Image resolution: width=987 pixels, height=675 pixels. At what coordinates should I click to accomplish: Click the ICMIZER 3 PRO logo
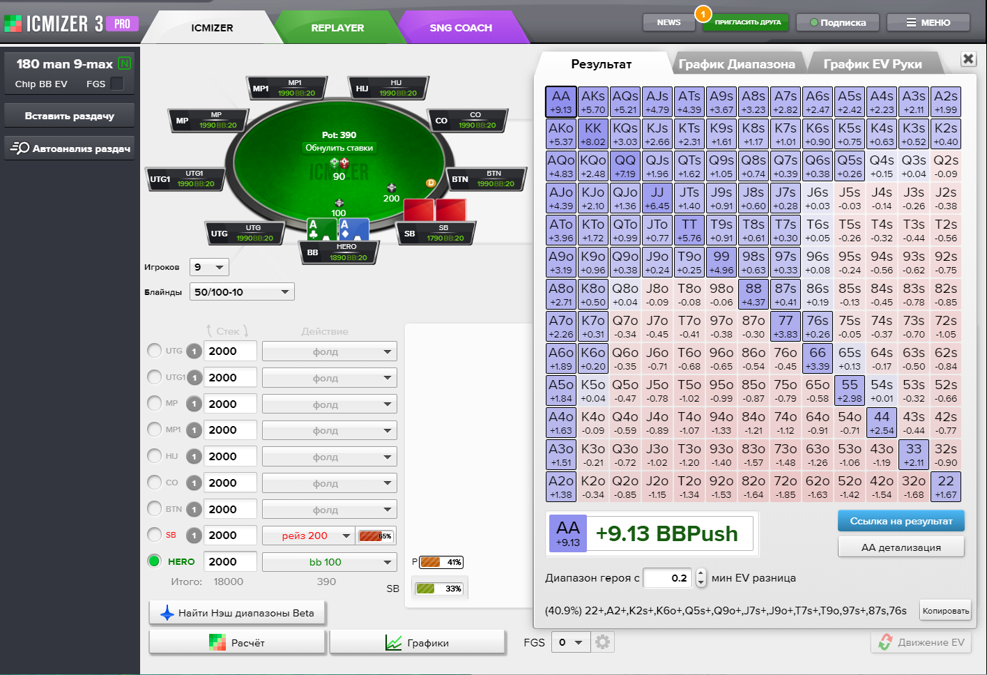pyautogui.click(x=71, y=24)
